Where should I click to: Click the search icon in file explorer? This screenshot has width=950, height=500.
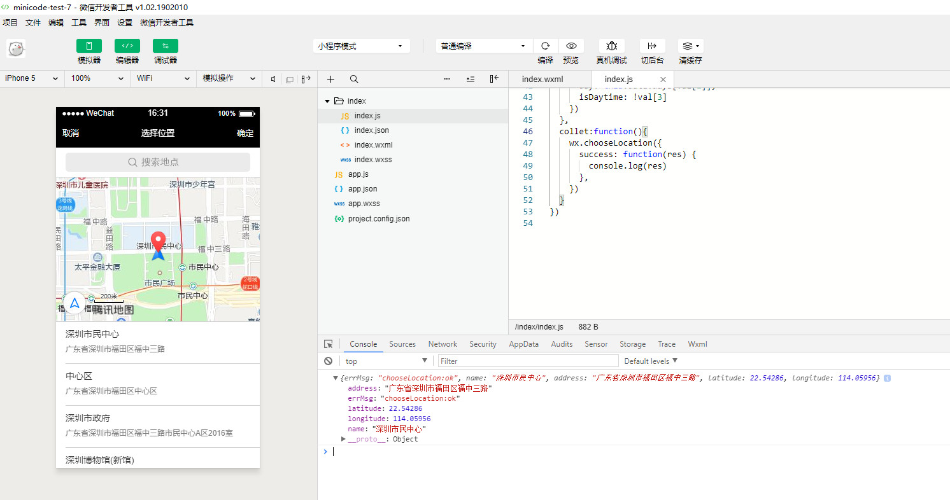pyautogui.click(x=354, y=79)
